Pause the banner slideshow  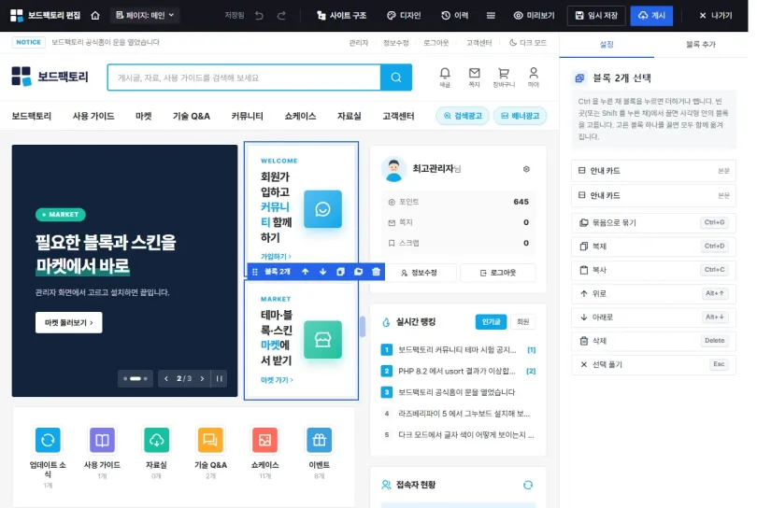pyautogui.click(x=220, y=379)
